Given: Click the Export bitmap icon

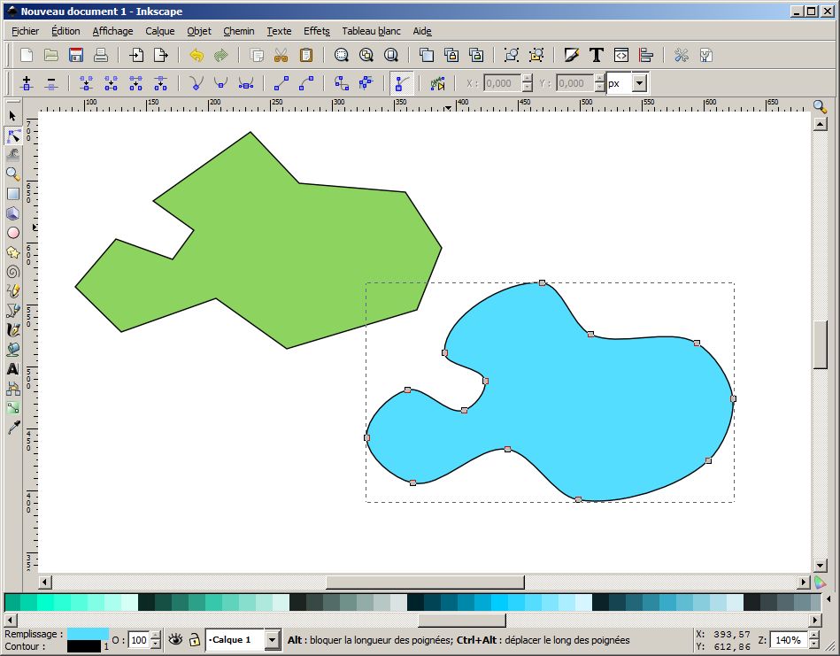Looking at the screenshot, I should [161, 55].
